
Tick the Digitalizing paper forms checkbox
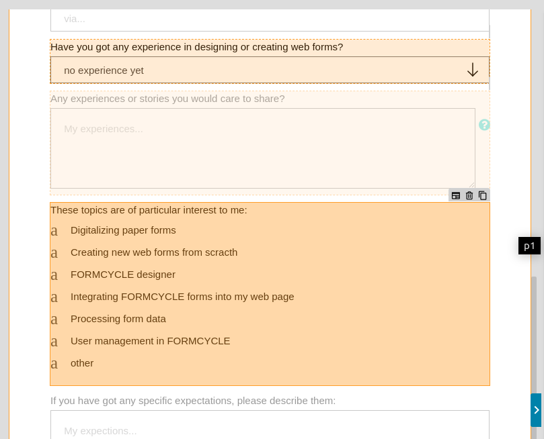(54, 231)
